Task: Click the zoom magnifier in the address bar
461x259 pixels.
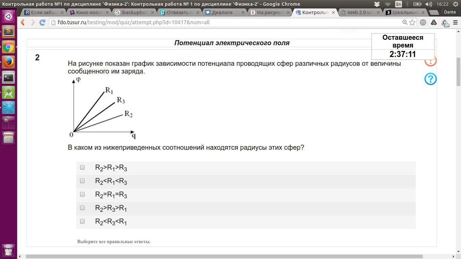Action: point(405,23)
